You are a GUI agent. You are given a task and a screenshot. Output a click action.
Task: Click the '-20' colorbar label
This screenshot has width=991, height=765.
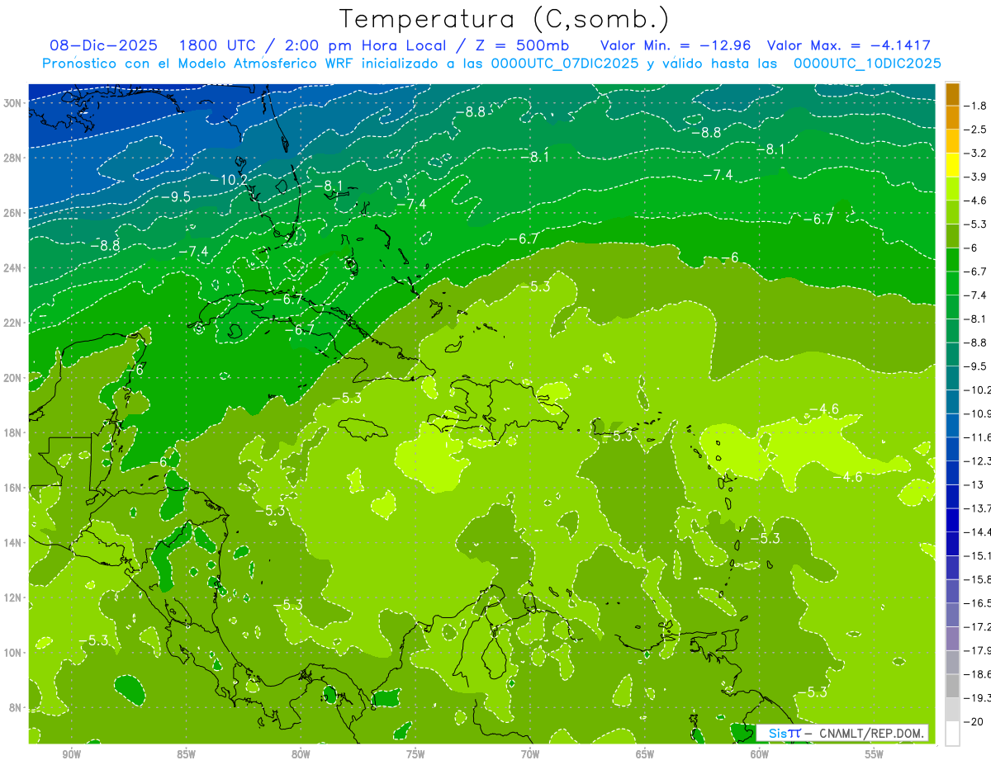click(973, 720)
